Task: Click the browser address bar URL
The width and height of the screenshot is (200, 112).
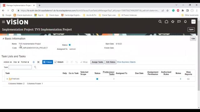Action: (90, 11)
